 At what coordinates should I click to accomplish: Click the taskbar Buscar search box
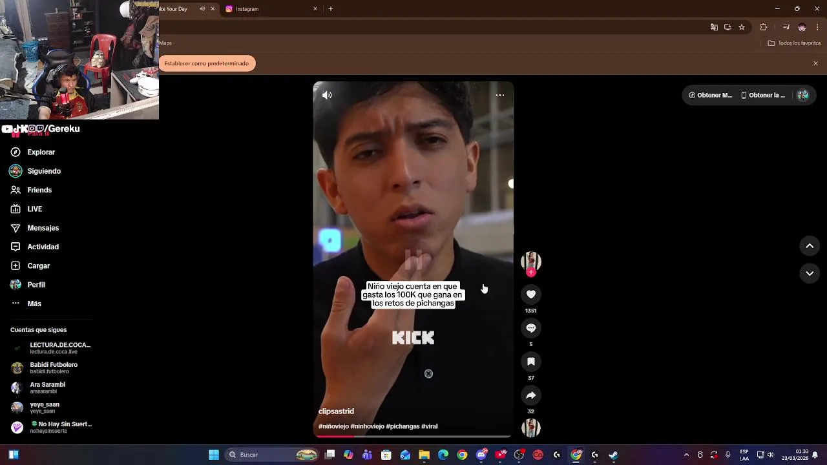(272, 455)
